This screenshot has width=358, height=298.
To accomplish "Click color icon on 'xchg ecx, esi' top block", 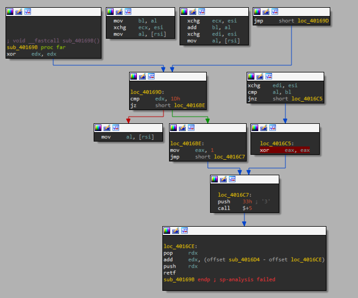I will tap(184, 11).
